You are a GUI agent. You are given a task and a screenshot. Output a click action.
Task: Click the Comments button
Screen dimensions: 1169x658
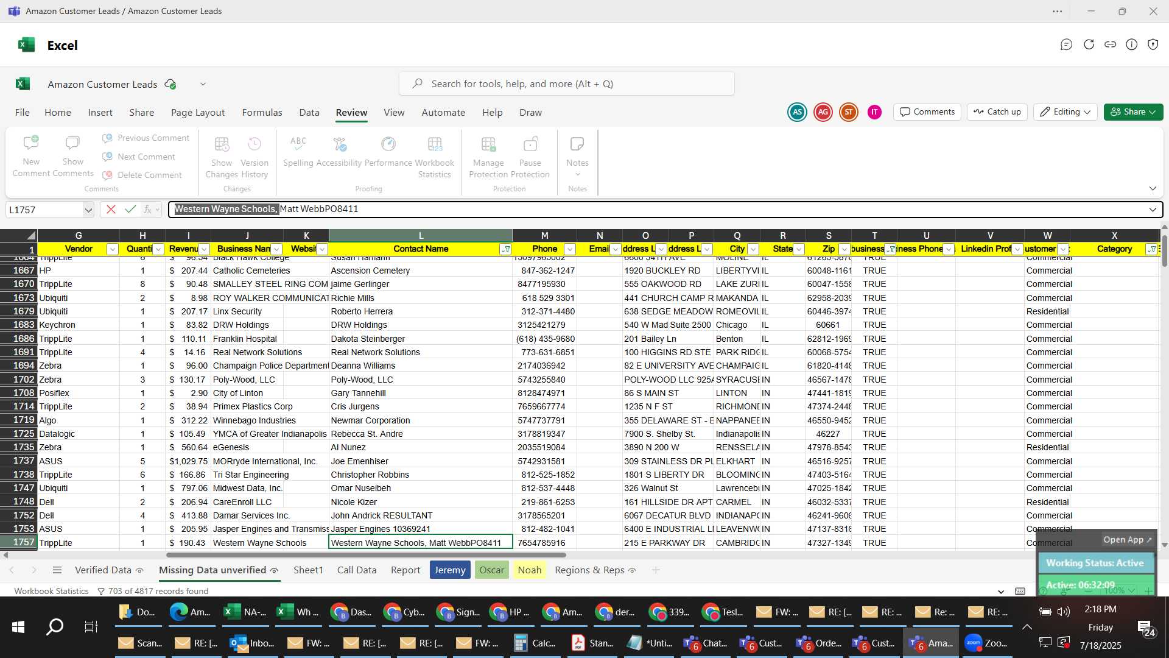click(x=927, y=112)
